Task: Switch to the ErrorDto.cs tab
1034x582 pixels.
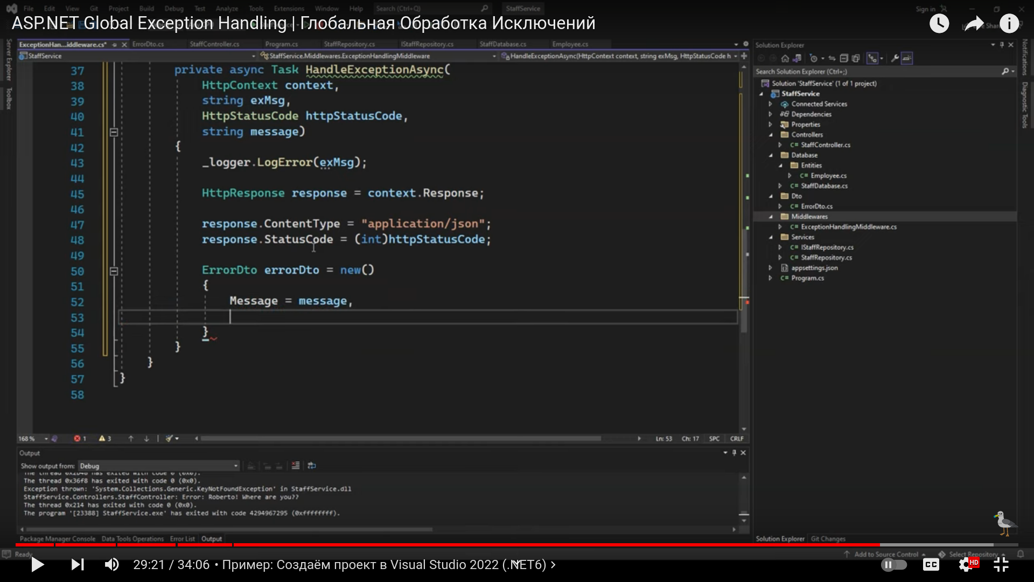Action: [148, 44]
